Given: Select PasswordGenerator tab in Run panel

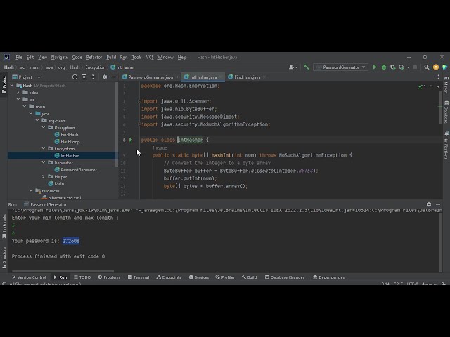Looking at the screenshot, I should point(45,204).
